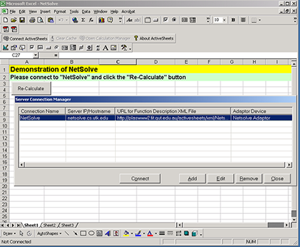Click the Properties icon in Control Toolbox
Screen dimensions: 300x247
coord(14,48)
